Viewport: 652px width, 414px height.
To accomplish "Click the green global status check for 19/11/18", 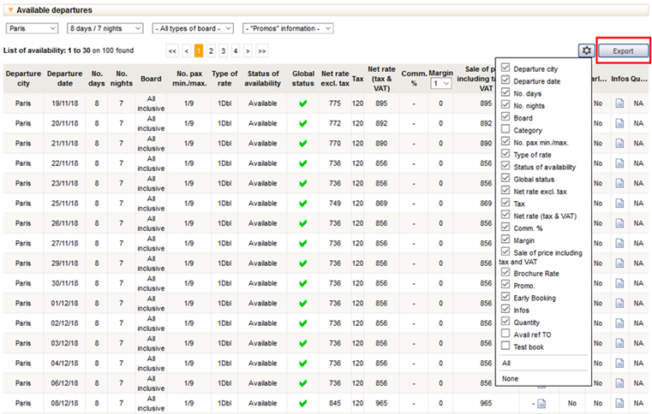I will (302, 103).
